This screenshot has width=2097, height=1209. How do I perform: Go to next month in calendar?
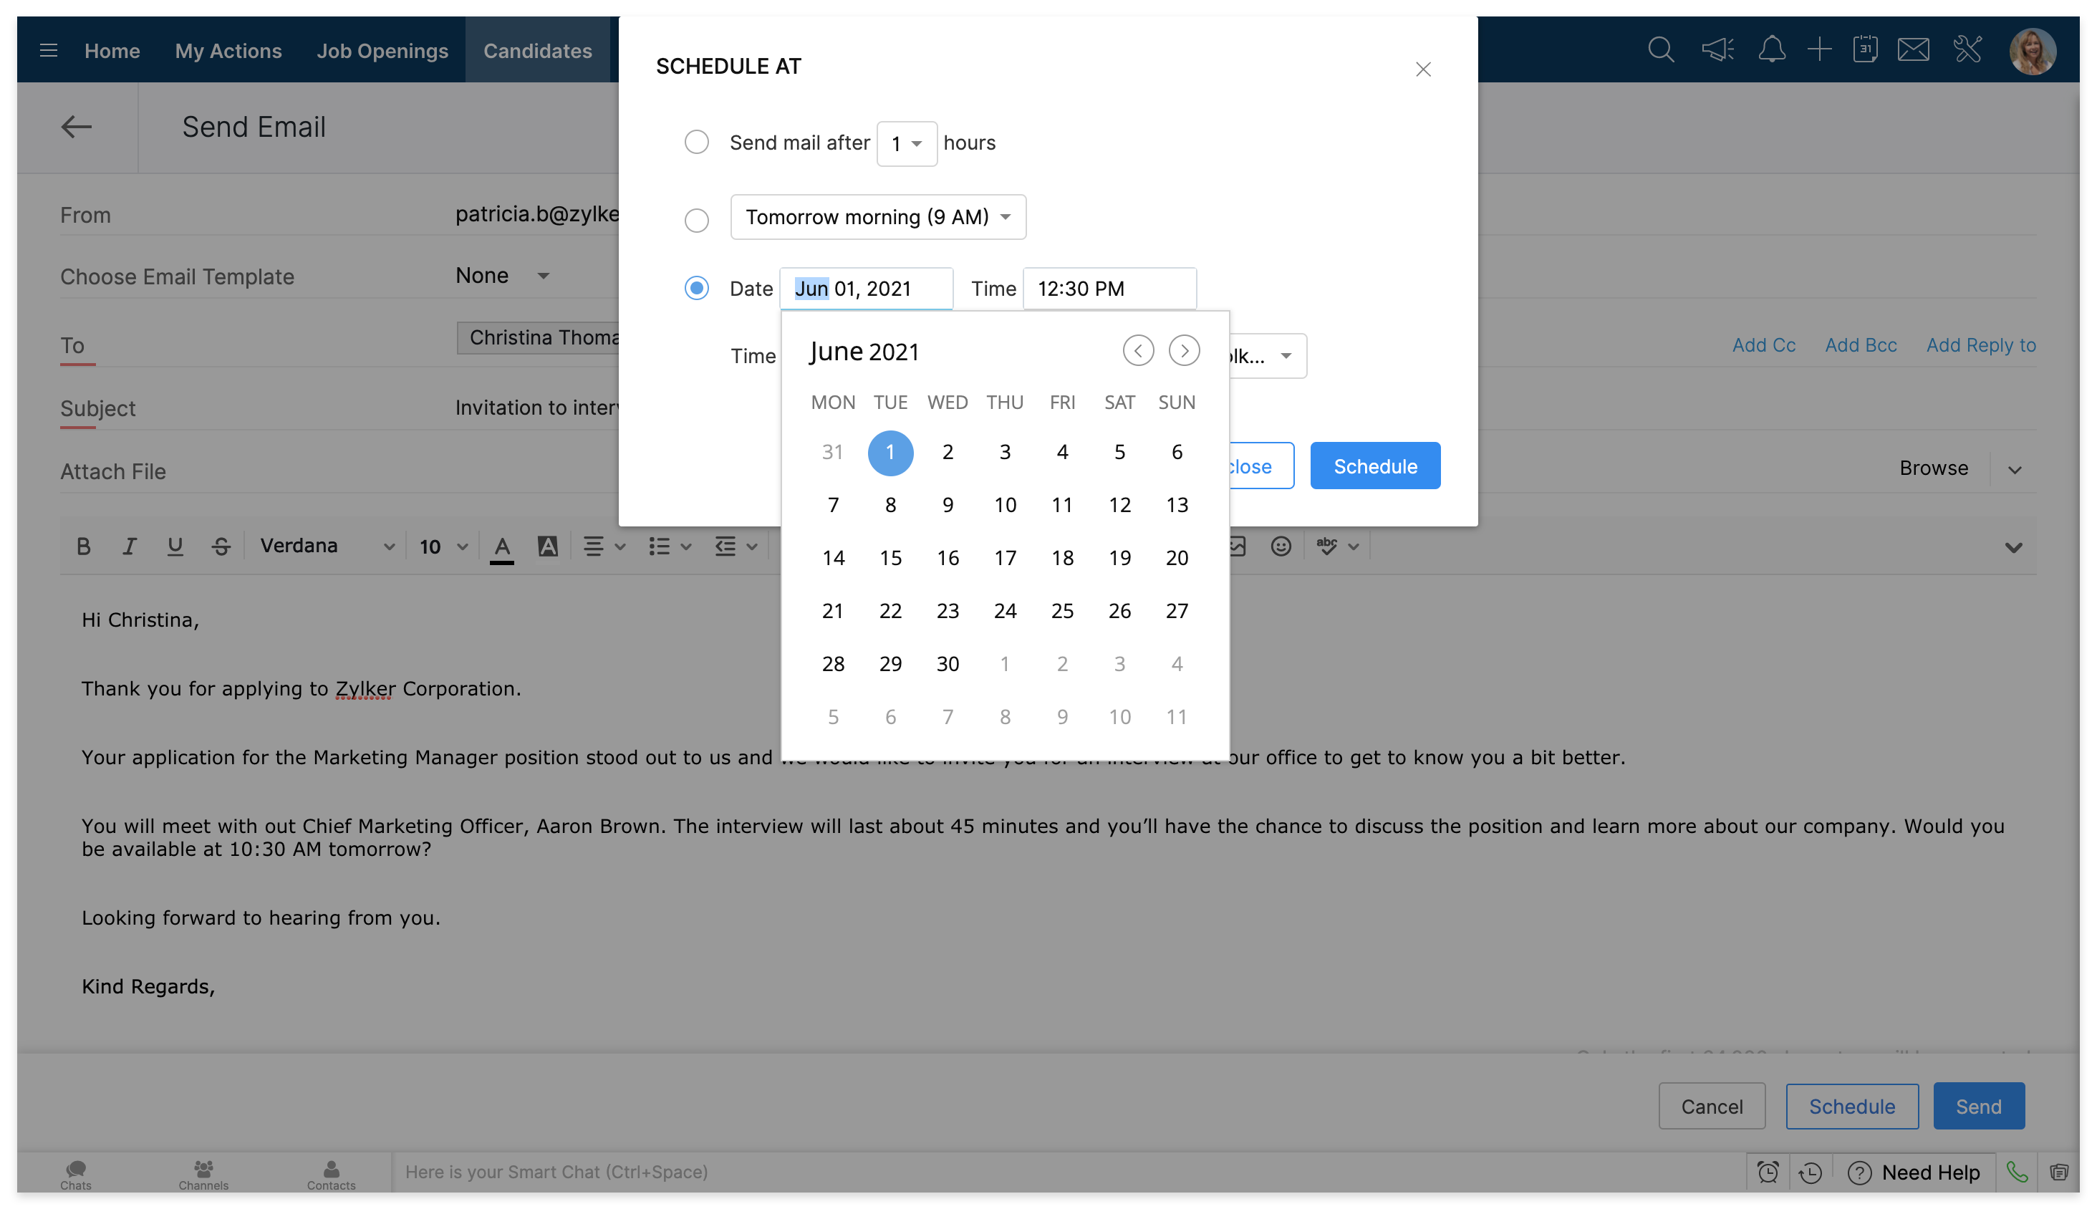[1184, 350]
